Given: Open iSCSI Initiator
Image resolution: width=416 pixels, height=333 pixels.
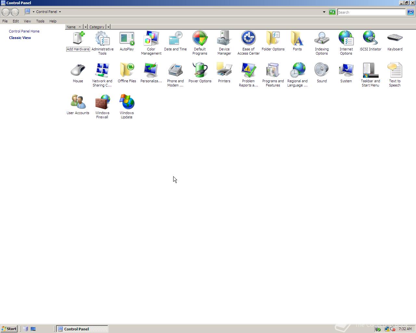Looking at the screenshot, I should [x=370, y=41].
